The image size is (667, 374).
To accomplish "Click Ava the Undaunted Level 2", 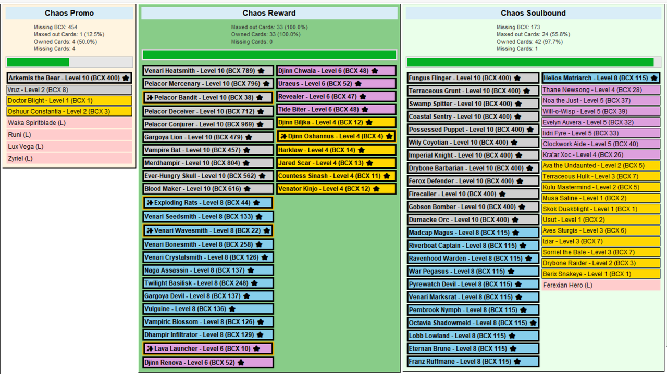I will pos(601,166).
